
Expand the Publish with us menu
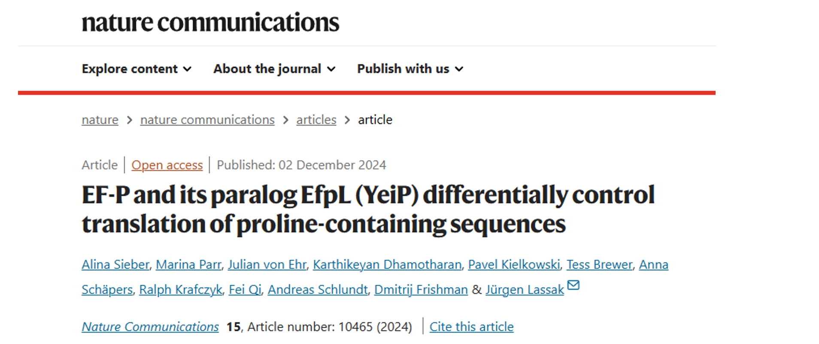click(410, 69)
